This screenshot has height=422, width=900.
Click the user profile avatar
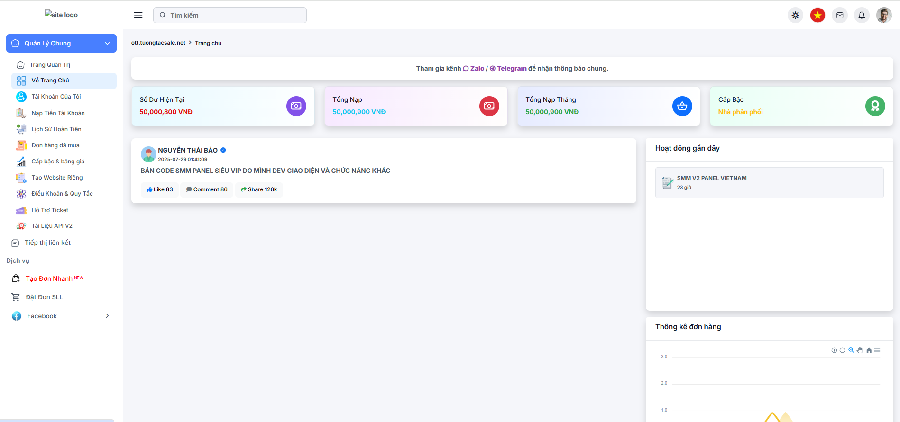(x=884, y=15)
